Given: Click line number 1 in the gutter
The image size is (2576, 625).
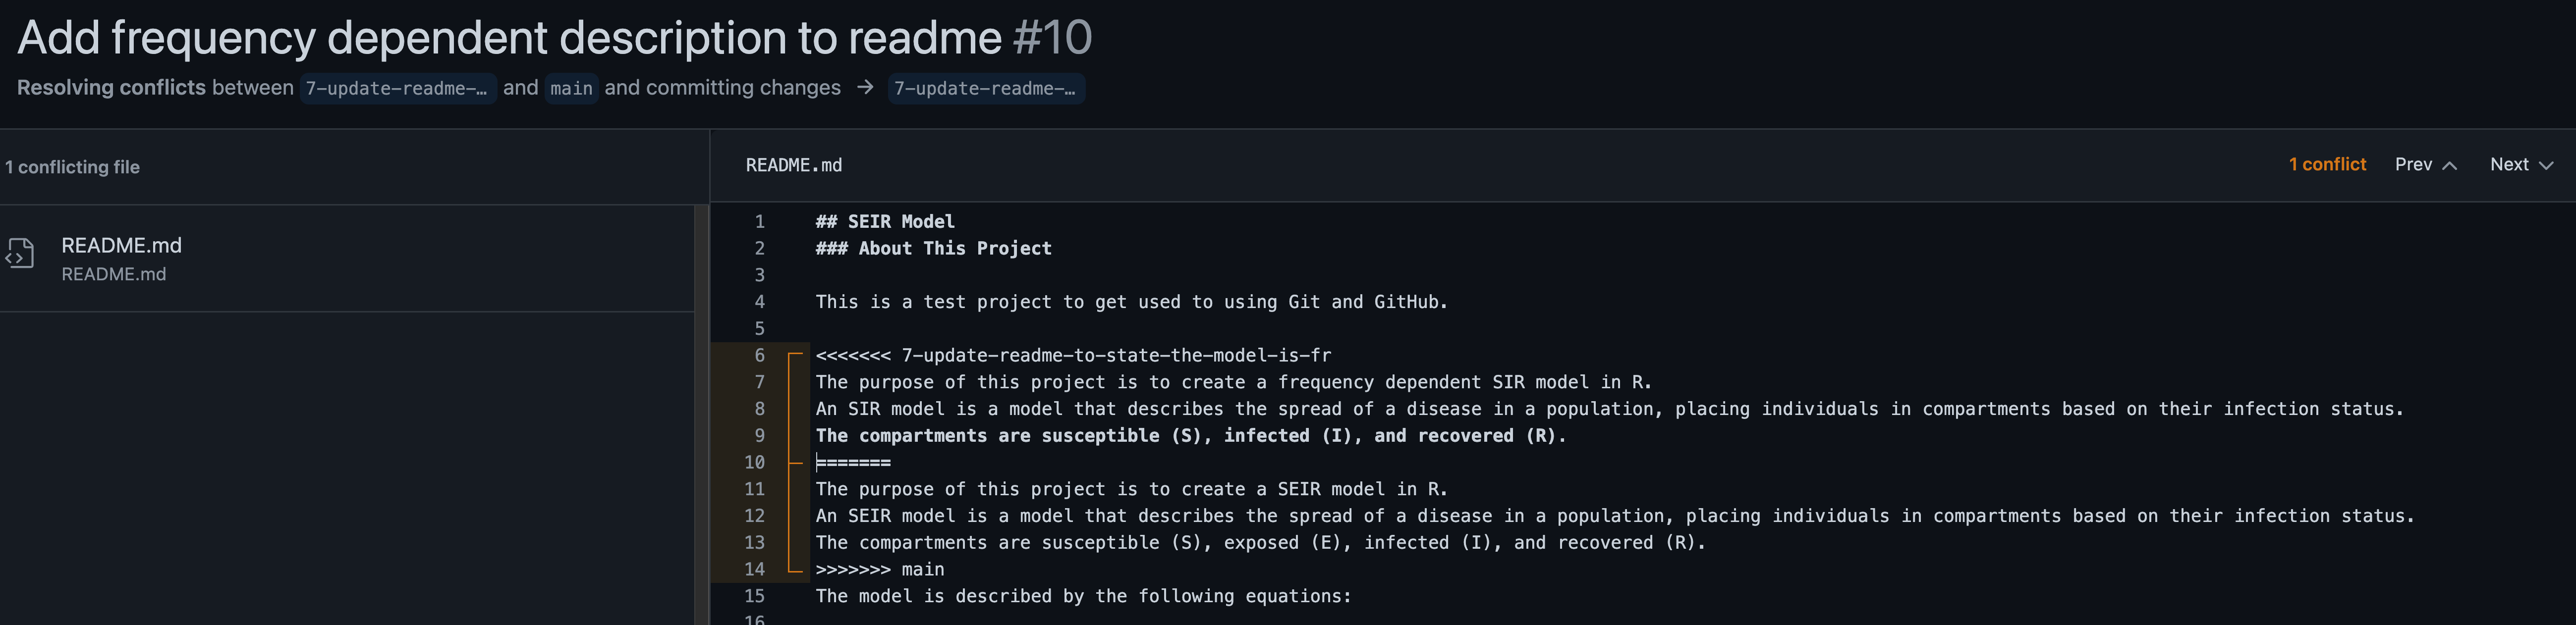Looking at the screenshot, I should [x=759, y=222].
